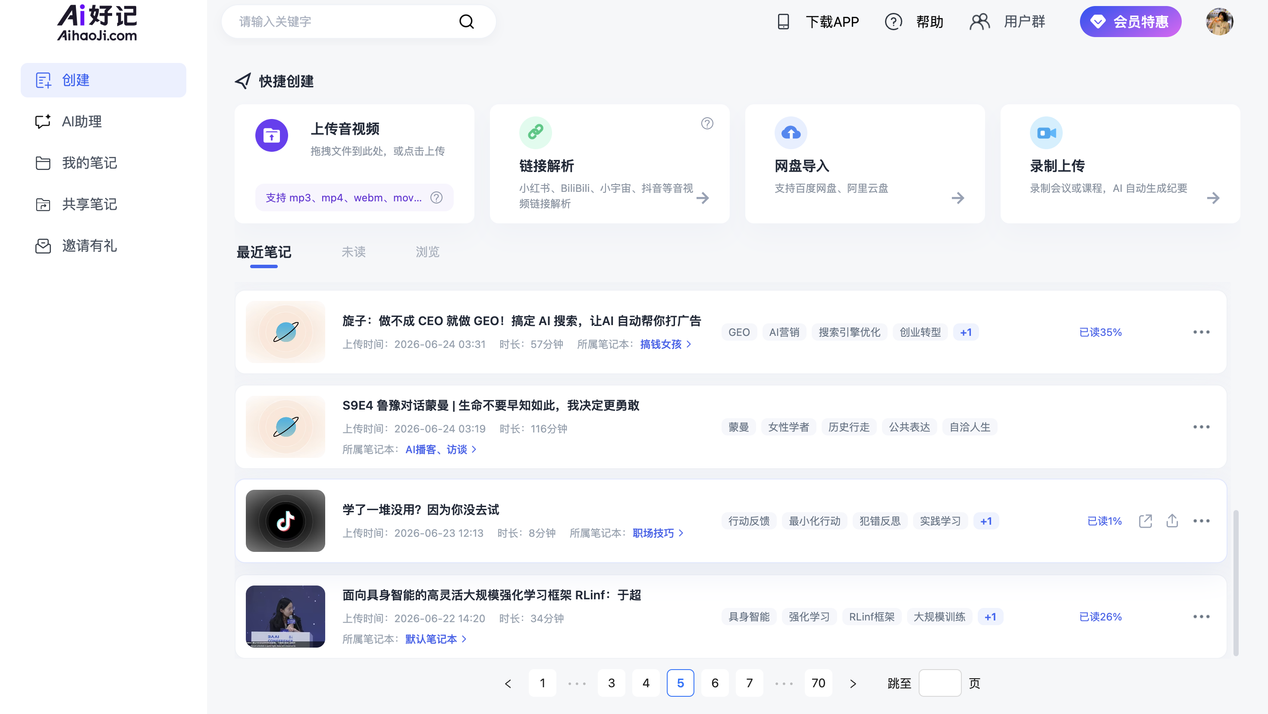Open video thumbnail of RLinf note

286,617
